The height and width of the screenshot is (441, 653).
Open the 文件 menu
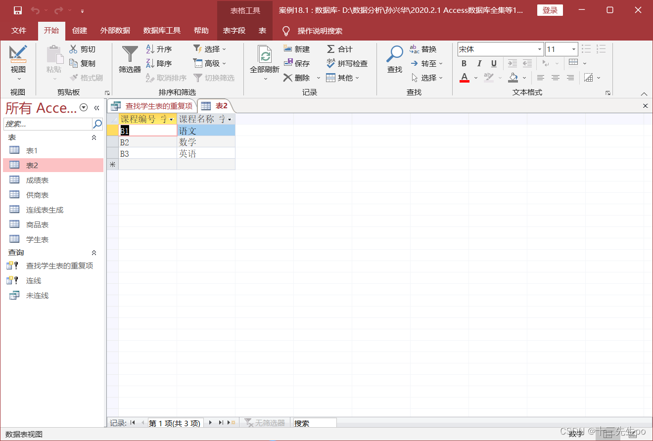[19, 31]
